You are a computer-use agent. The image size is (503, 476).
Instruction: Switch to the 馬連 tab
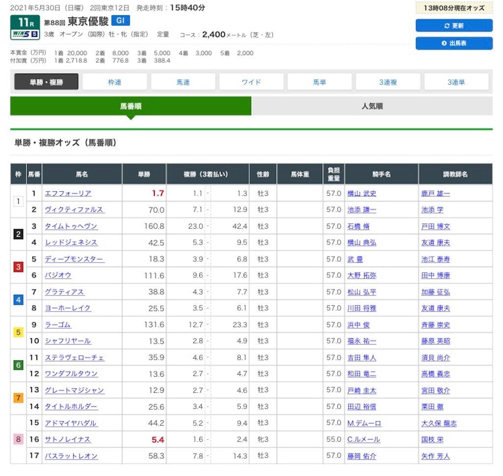click(183, 82)
